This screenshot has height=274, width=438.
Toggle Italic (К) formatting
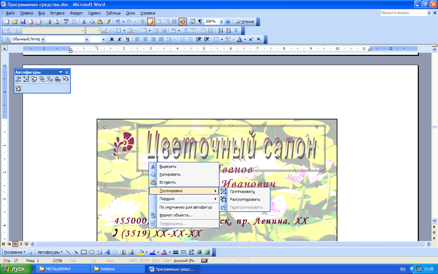[x=120, y=39]
